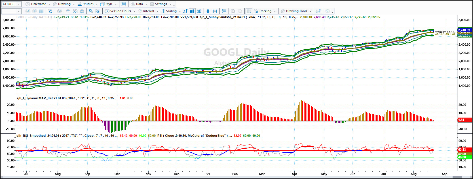Image resolution: width=473 pixels, height=179 pixels.
Task: Click the zoom in magnifier icon
Action: [x=233, y=11]
